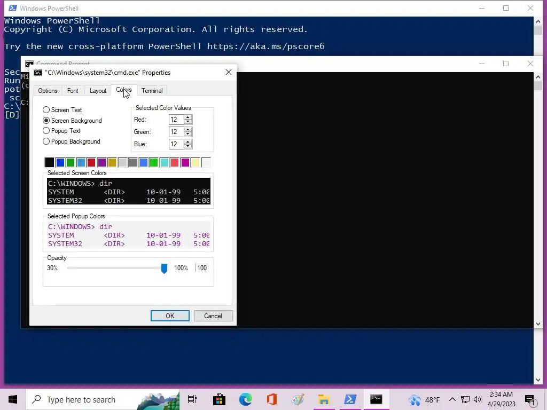
Task: Select the Screen Text radio button
Action: click(x=46, y=110)
